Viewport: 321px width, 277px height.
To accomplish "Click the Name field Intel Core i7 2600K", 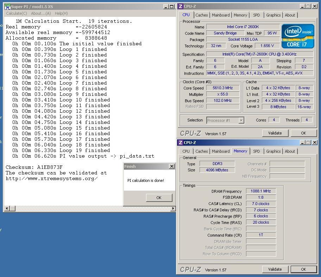I will click(x=243, y=27).
